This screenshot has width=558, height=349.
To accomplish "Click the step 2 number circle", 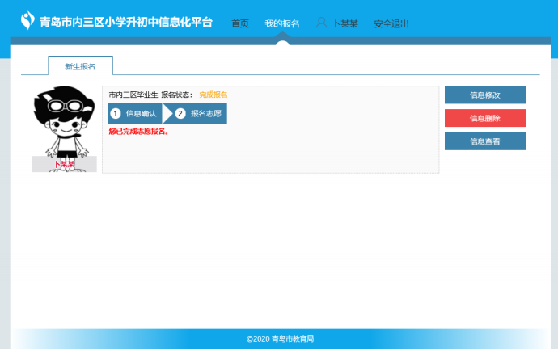I will 180,113.
